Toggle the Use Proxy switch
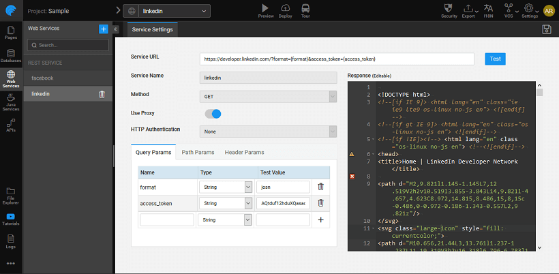Screen dimensions: 559x274 coord(213,114)
